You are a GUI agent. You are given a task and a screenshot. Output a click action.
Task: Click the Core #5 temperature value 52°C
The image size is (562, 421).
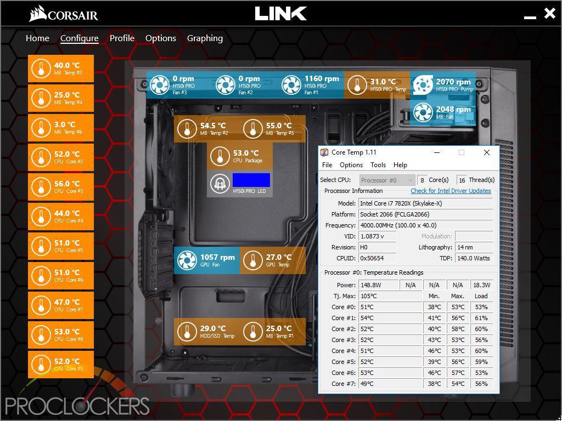[x=391, y=362]
